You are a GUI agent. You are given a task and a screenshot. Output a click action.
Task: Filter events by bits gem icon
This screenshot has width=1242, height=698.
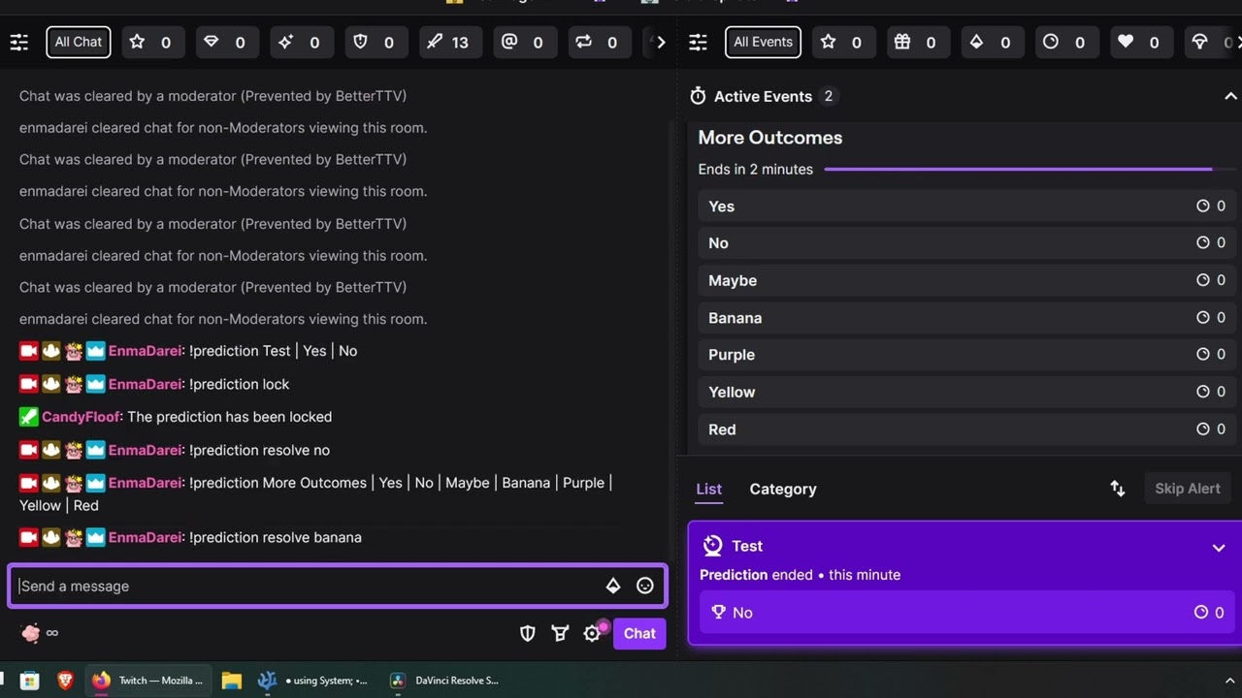click(x=991, y=42)
